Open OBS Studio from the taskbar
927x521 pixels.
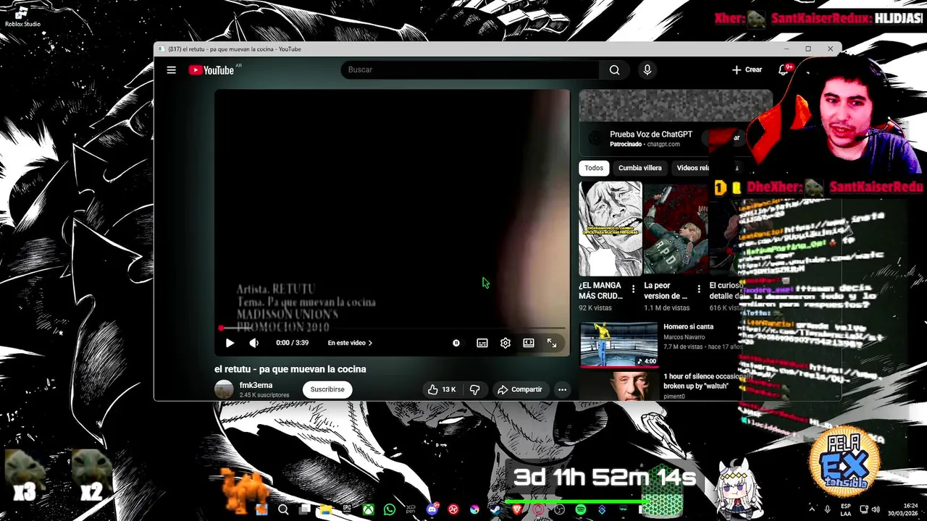coord(560,509)
